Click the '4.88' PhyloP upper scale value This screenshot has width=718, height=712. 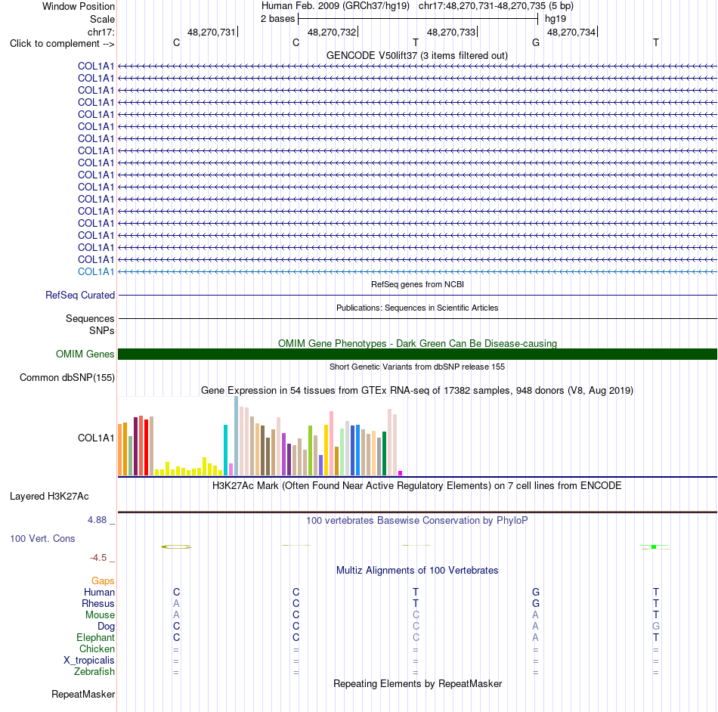tap(97, 520)
